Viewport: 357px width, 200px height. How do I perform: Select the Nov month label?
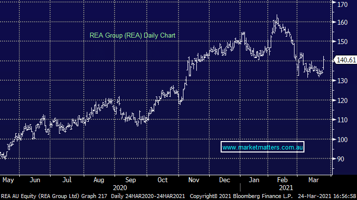pyautogui.click(x=193, y=180)
